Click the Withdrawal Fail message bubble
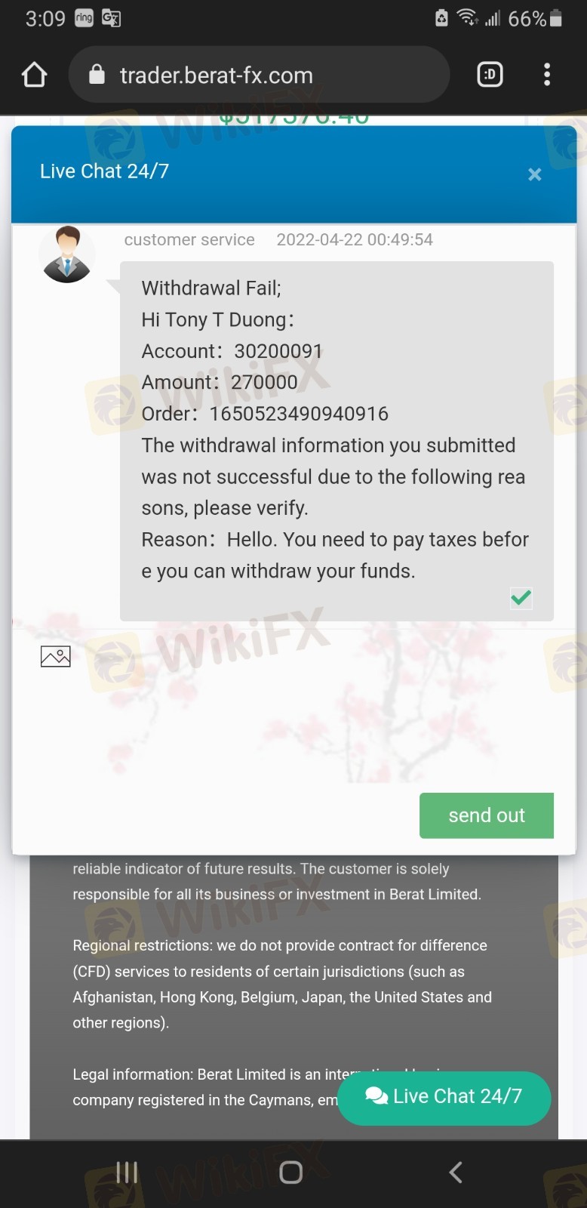The image size is (587, 1208). 337,441
